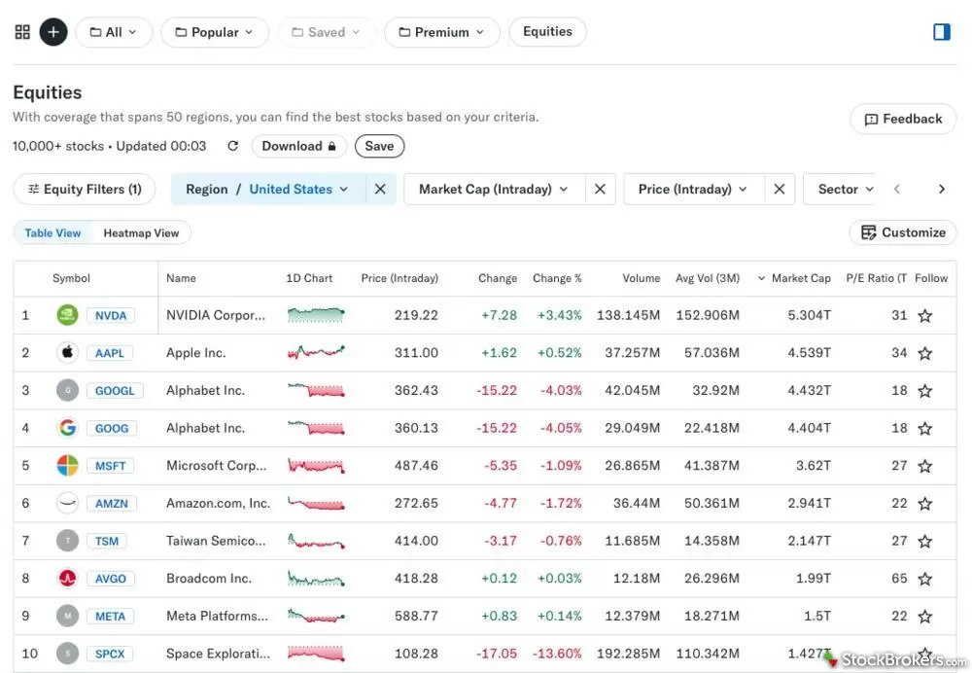Expand the Region United States dropdown
Image resolution: width=972 pixels, height=673 pixels.
(267, 190)
